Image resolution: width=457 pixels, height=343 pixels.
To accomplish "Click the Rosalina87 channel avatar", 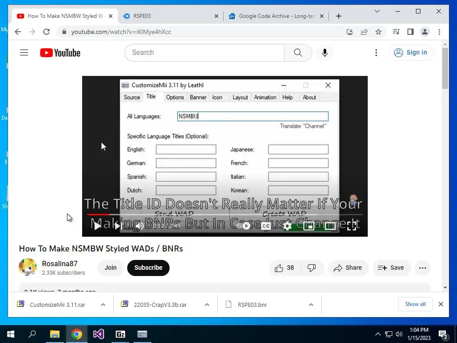I will coord(27,267).
